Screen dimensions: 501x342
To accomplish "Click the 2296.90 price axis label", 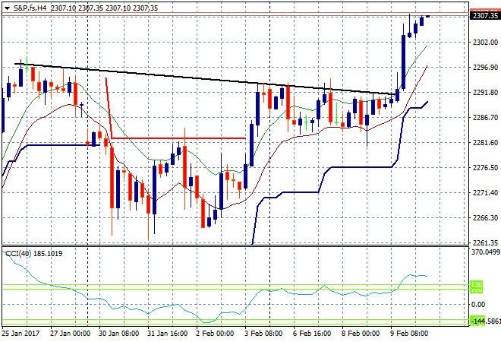I will [x=485, y=67].
